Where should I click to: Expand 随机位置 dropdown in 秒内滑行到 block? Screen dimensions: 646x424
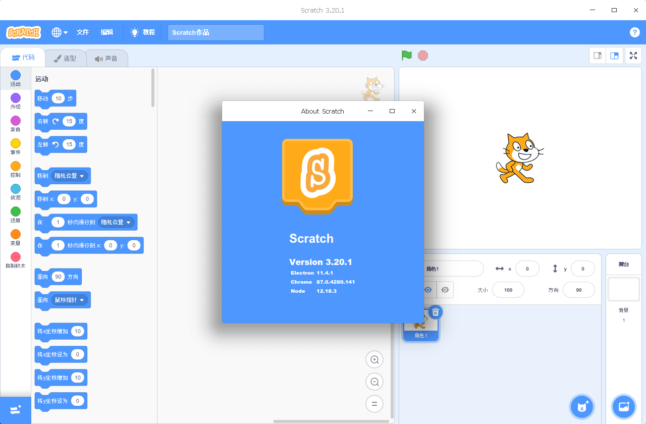[116, 222]
